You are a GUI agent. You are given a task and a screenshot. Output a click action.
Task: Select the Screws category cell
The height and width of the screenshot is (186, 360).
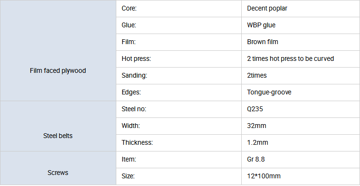pos(58,168)
